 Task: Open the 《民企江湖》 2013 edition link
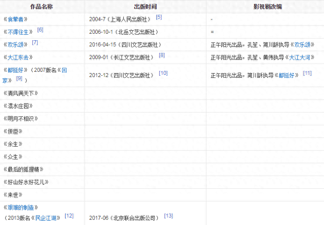(48, 218)
